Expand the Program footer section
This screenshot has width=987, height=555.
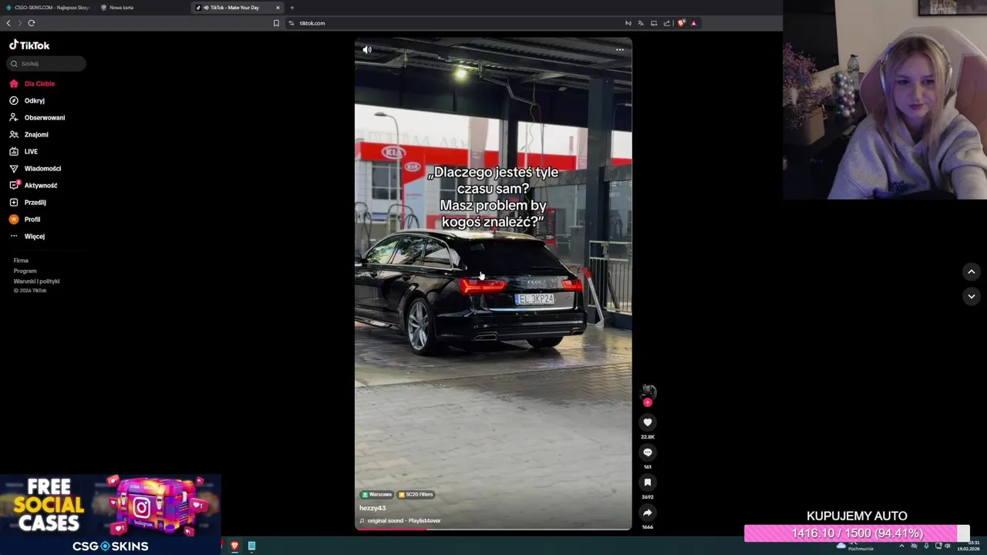(x=25, y=271)
